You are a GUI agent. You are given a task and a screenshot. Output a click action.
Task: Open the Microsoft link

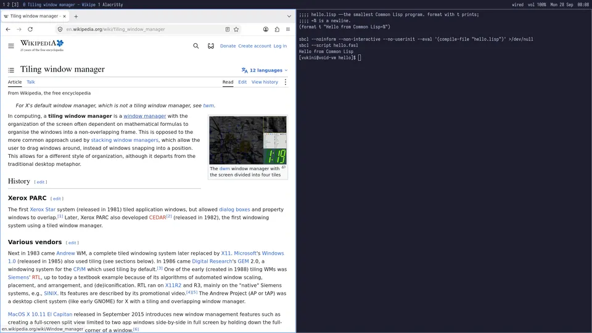click(x=245, y=253)
